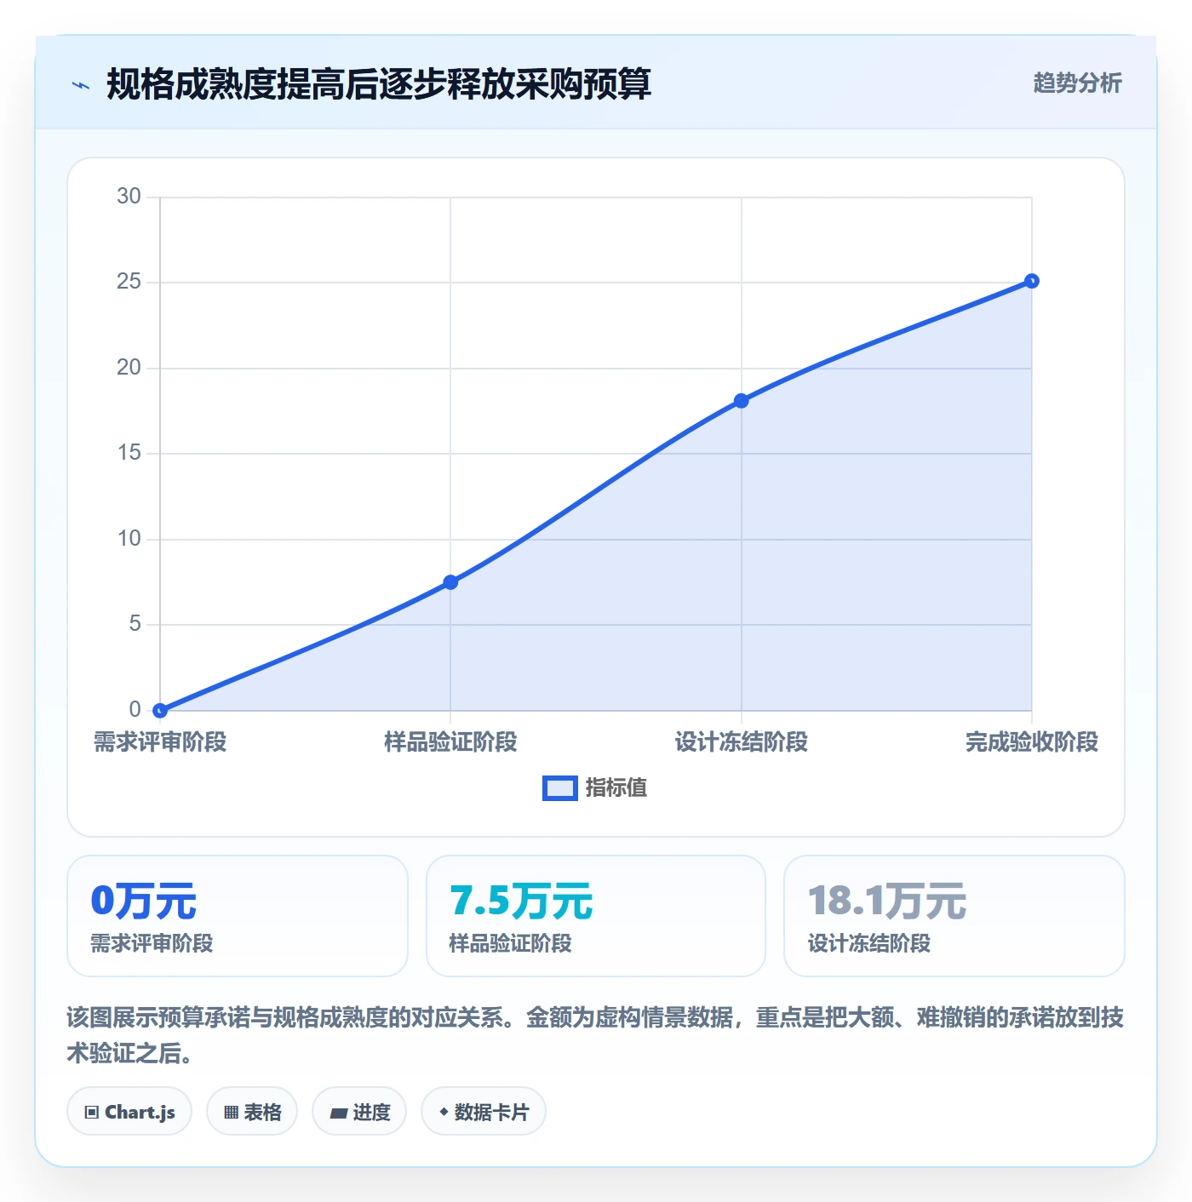Click the diamond icon in 数据卡片 tag
Viewport: 1192px width, 1202px height.
[x=444, y=1112]
